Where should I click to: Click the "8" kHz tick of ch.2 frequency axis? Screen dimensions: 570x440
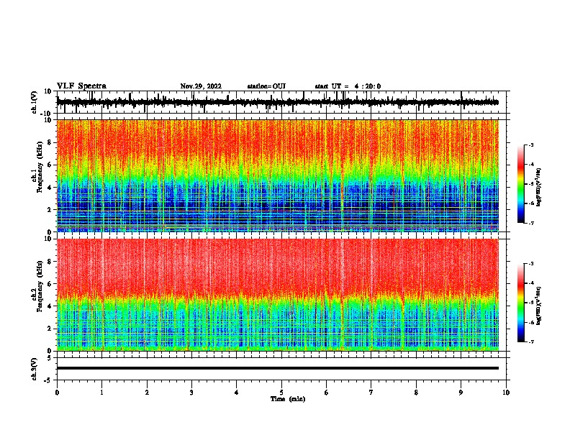(50, 262)
